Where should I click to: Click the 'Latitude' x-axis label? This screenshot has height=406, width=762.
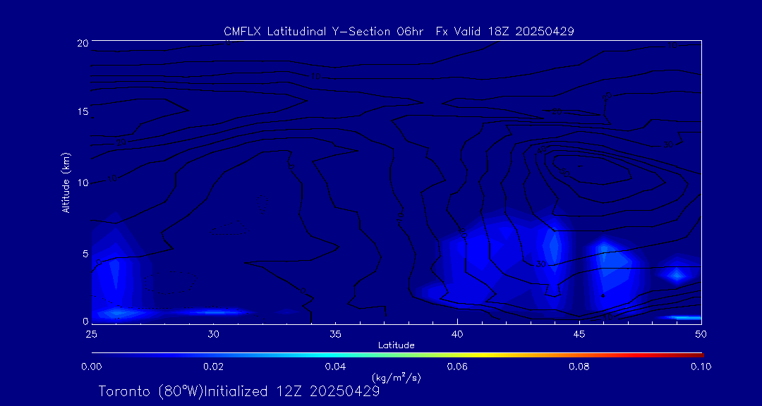click(x=397, y=345)
